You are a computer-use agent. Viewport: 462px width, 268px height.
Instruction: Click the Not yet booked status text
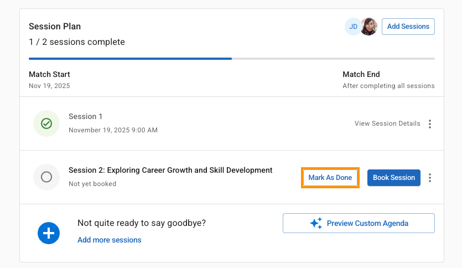click(92, 184)
